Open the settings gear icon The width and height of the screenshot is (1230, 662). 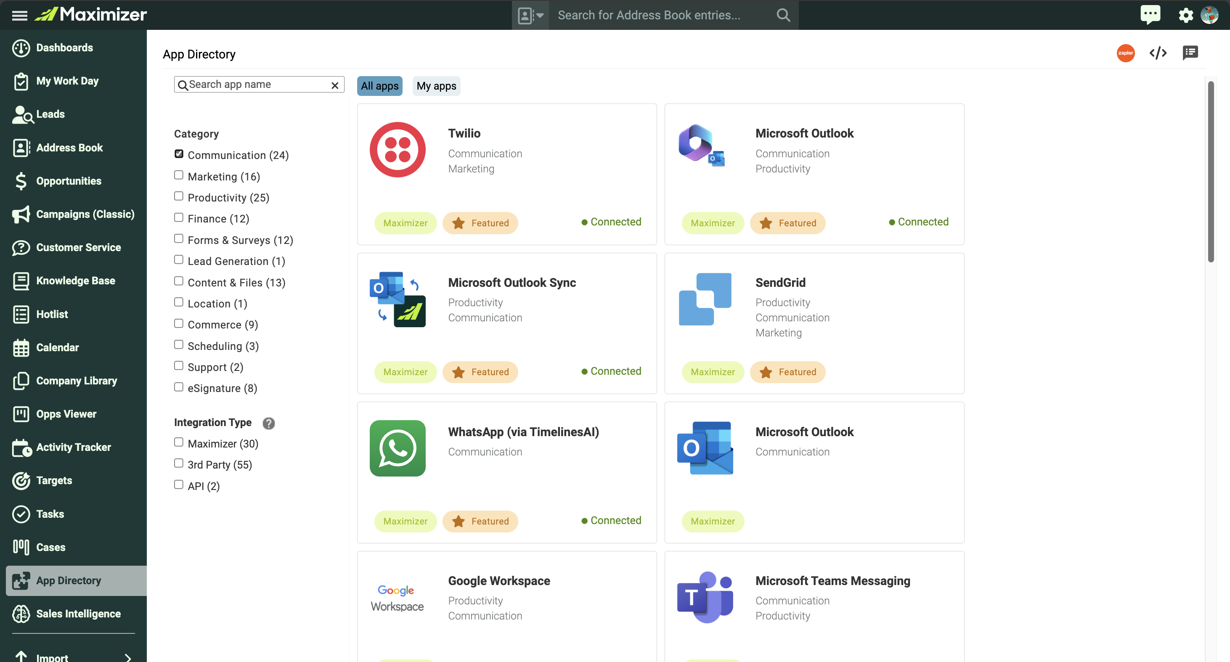point(1185,15)
